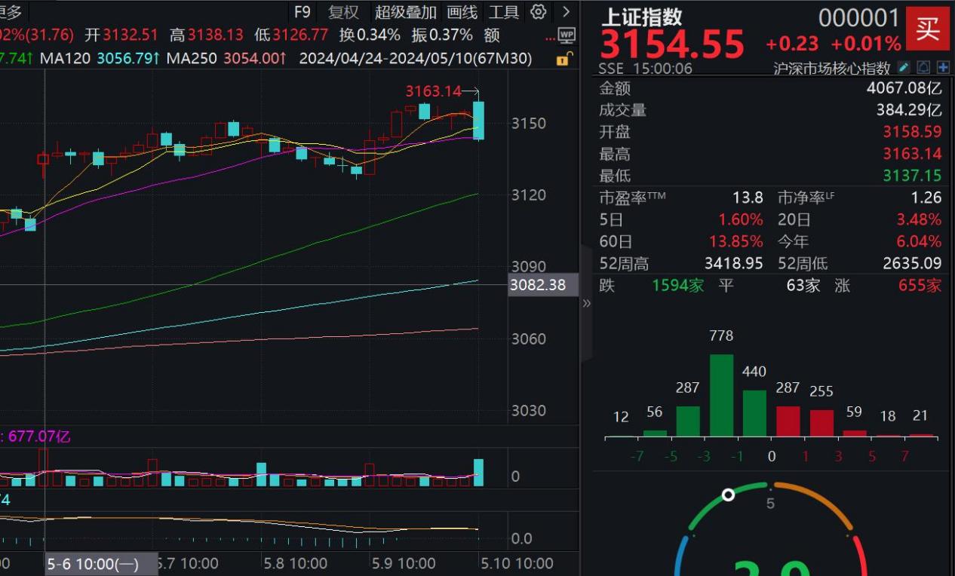The height and width of the screenshot is (576, 955).
Task: Click the bell alert icon
Action: click(923, 68)
